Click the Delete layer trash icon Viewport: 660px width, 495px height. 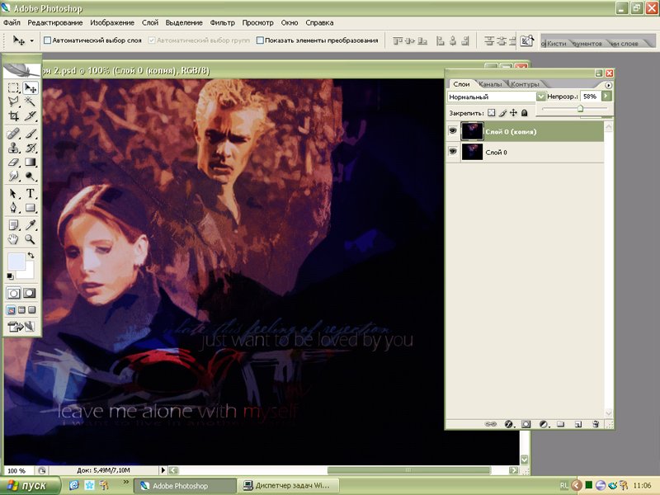click(x=594, y=424)
